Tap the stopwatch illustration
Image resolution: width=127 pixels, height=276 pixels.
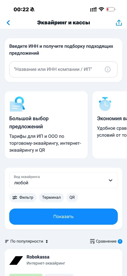105,104
